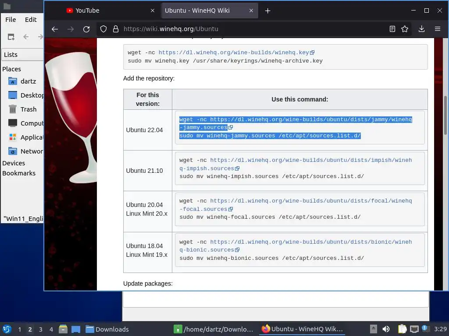449x336 pixels.
Task: Click the page vertical scrollbar thumb
Action: pyautogui.click(x=445, y=115)
